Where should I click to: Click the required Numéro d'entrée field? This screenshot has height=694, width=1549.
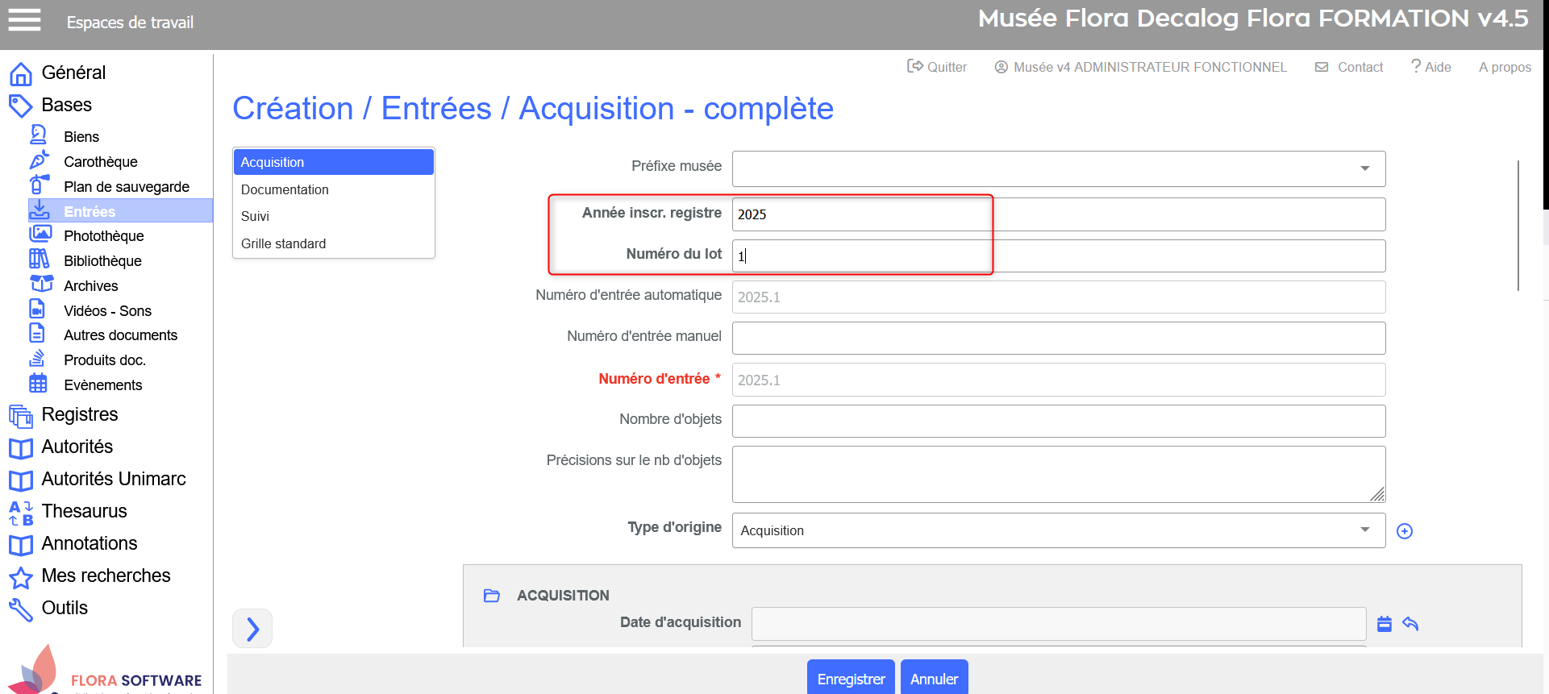pyautogui.click(x=1059, y=380)
